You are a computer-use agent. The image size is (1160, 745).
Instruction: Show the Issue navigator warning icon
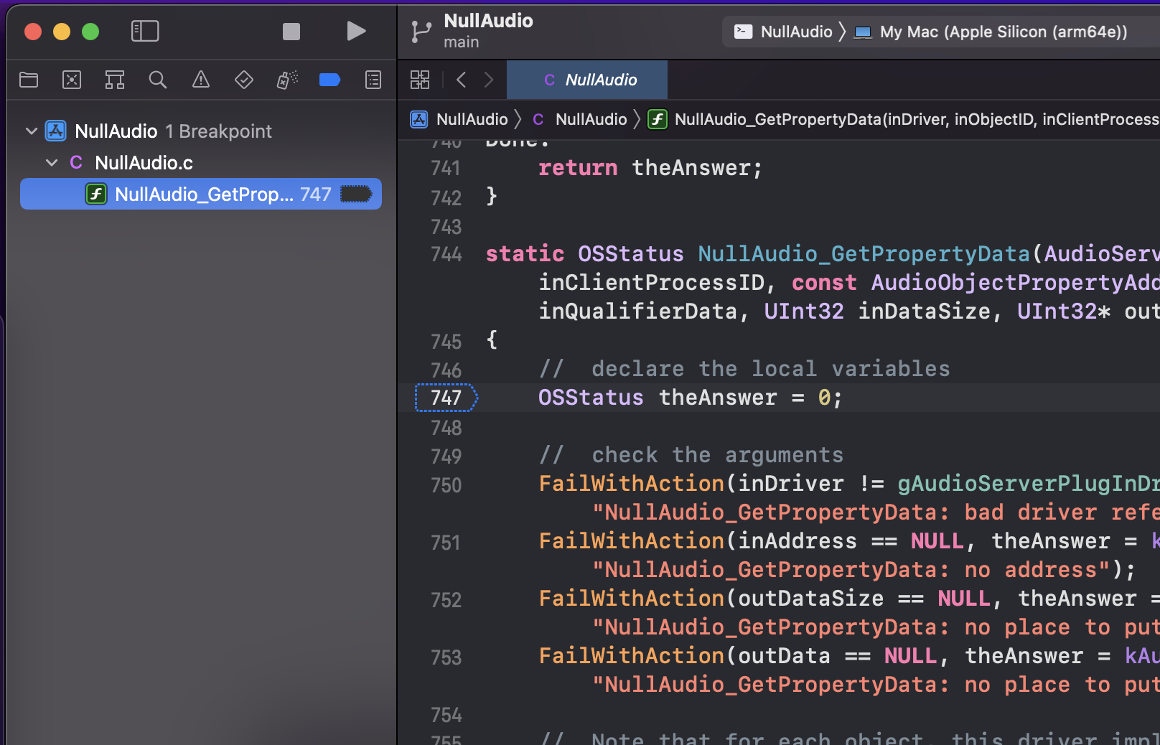tap(201, 80)
